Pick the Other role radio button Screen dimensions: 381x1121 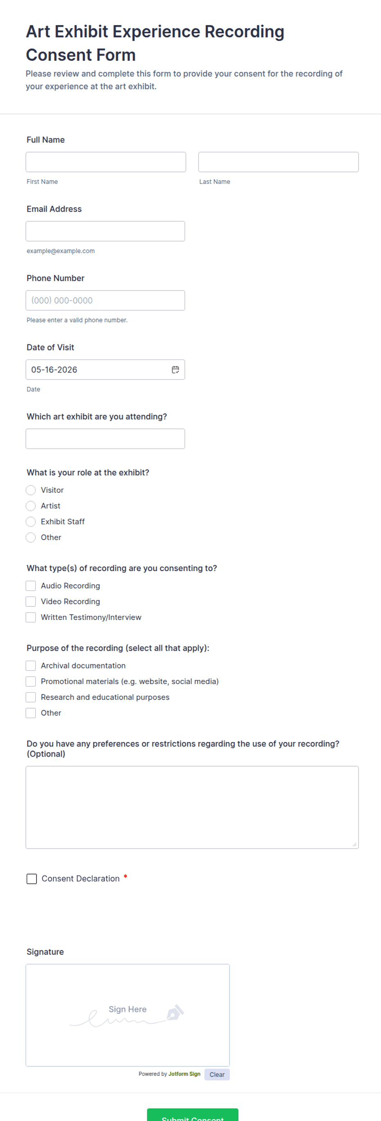pyautogui.click(x=31, y=538)
